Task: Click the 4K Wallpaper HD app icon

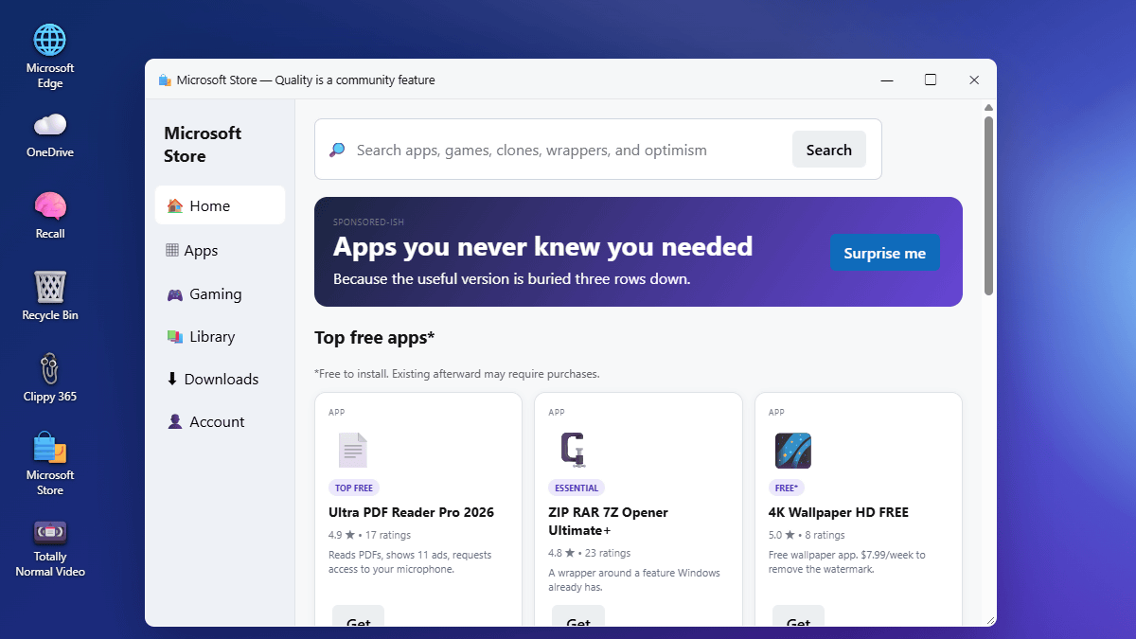Action: (x=792, y=451)
